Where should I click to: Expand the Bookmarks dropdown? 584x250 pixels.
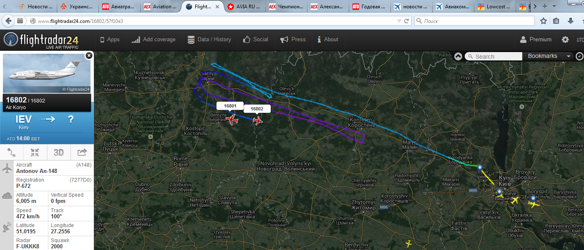click(568, 56)
